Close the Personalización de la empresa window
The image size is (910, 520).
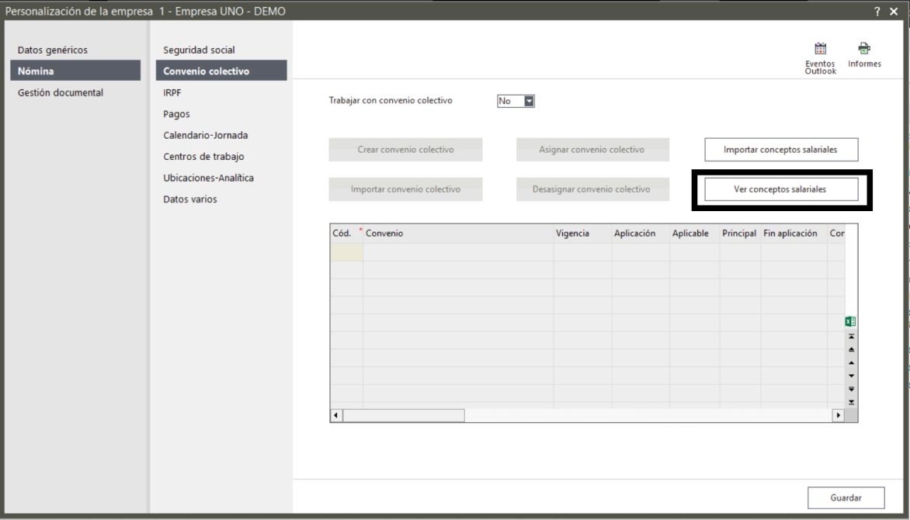click(894, 11)
